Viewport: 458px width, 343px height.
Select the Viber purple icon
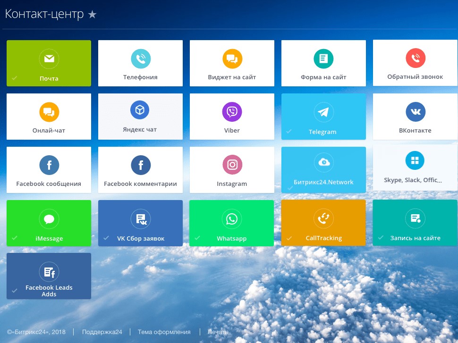tap(232, 112)
